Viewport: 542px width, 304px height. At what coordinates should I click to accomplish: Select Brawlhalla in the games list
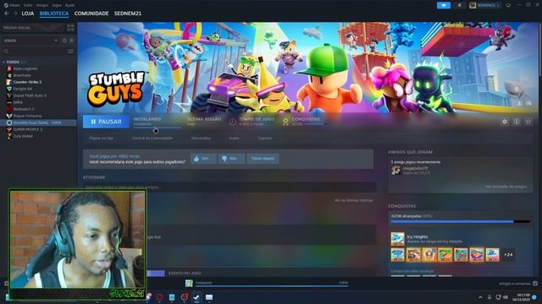tap(22, 75)
